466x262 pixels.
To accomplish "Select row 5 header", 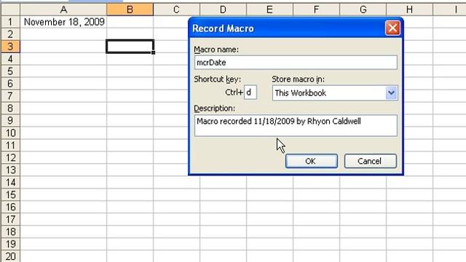I will 10,71.
